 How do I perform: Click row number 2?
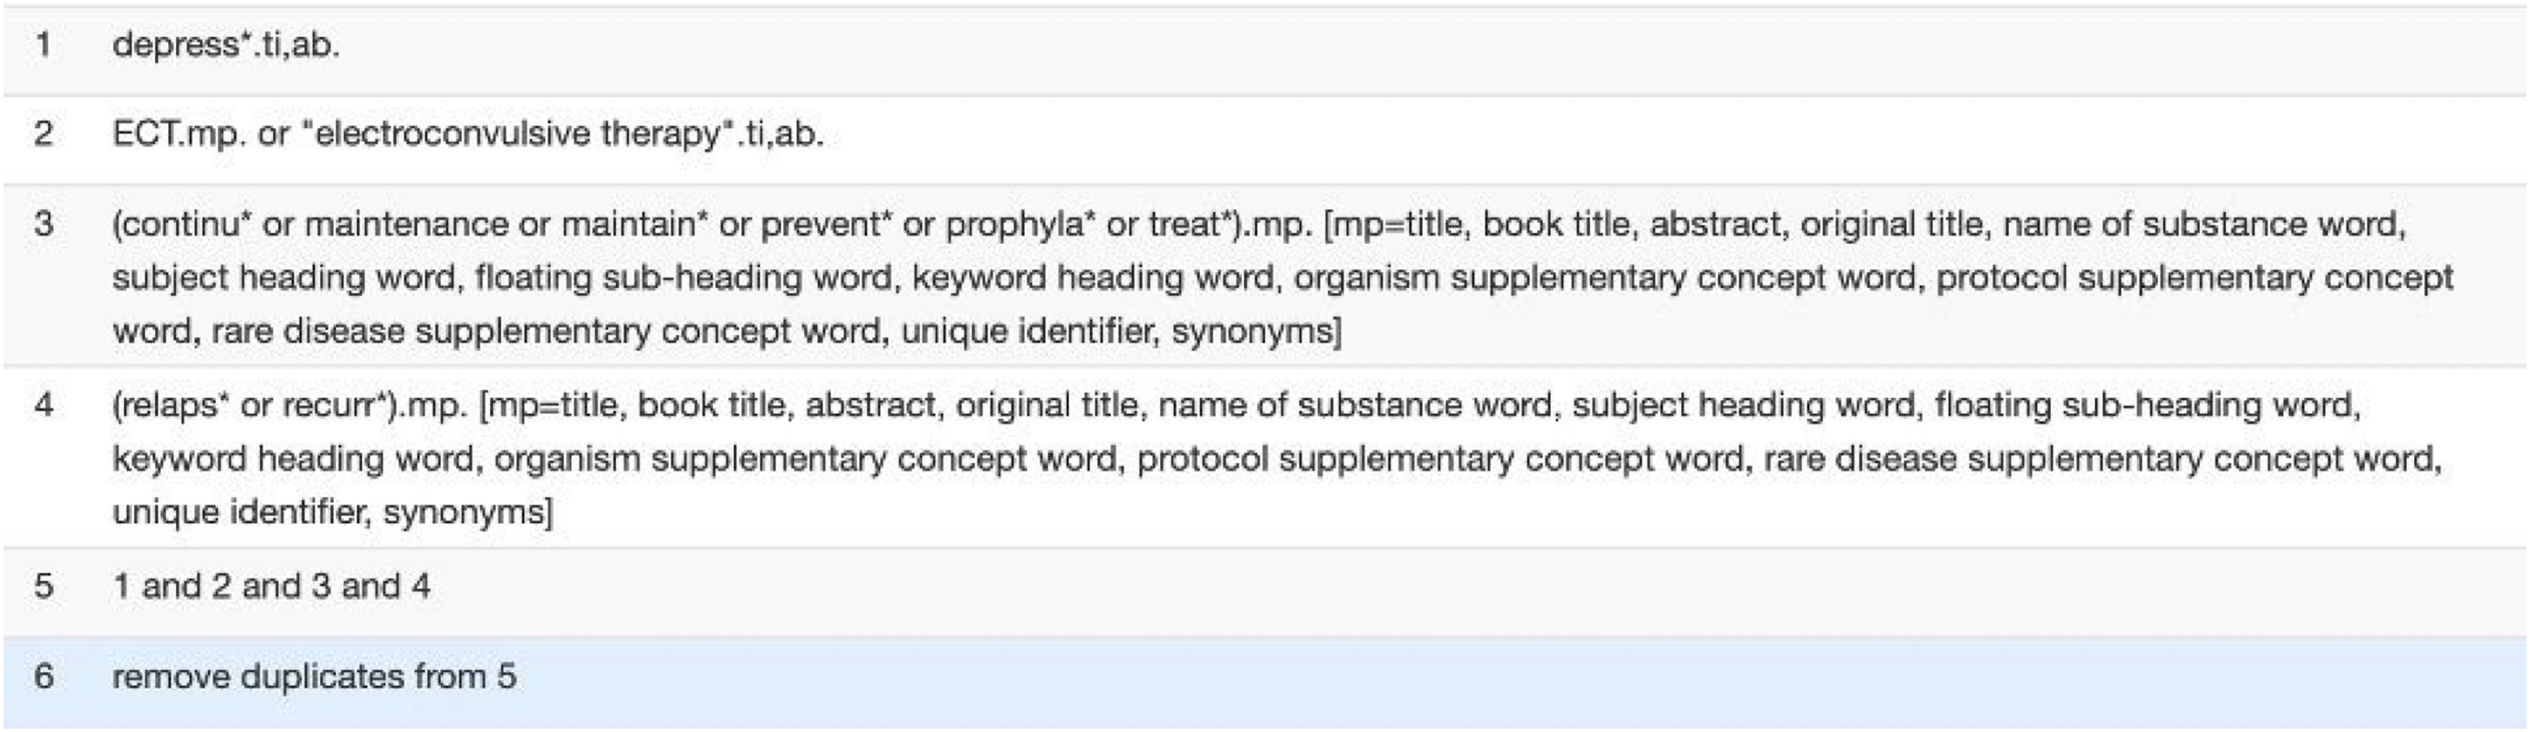(43, 134)
